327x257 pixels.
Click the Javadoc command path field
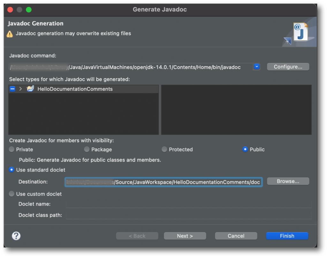131,67
